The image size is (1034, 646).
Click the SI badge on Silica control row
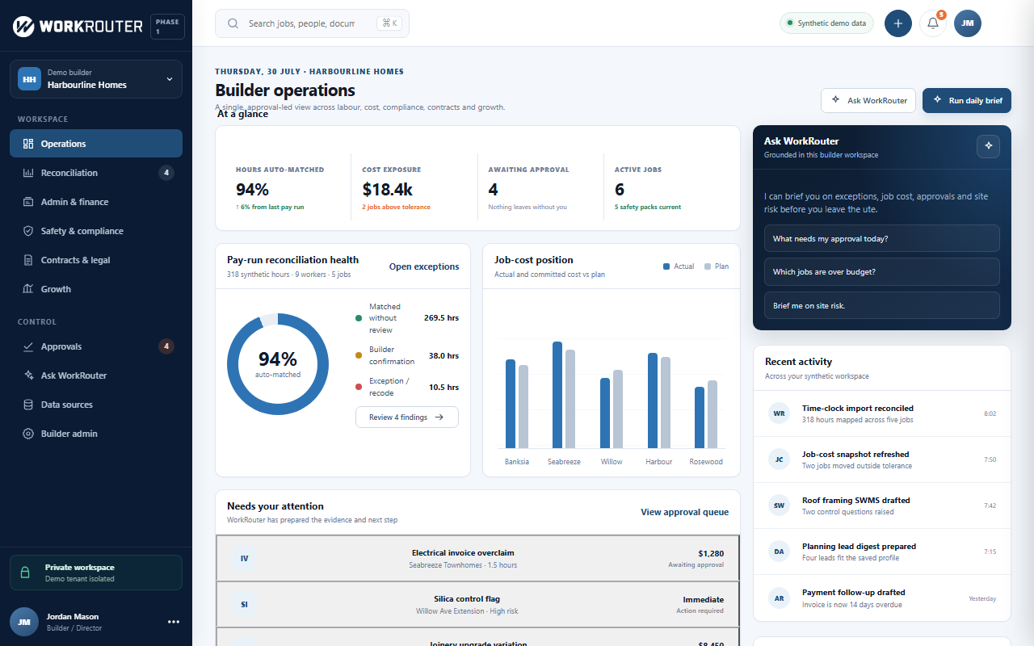(x=244, y=604)
